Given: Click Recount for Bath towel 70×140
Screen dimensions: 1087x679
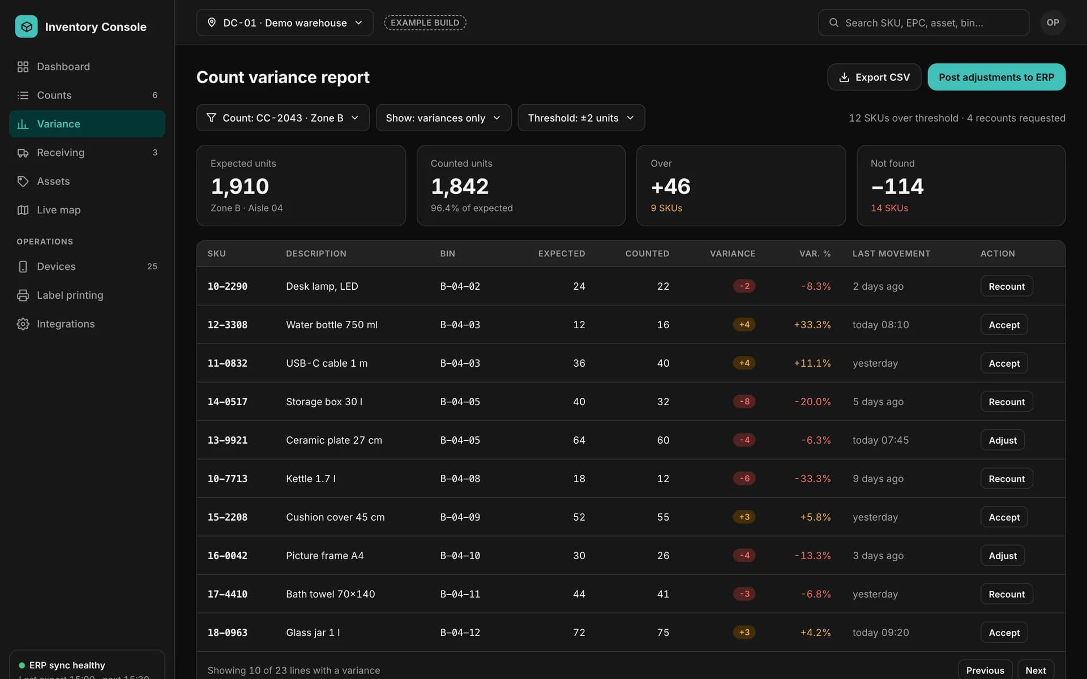Looking at the screenshot, I should [1006, 594].
